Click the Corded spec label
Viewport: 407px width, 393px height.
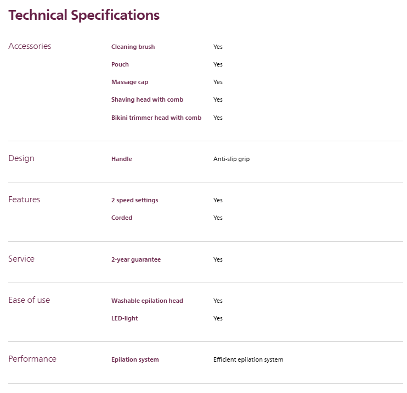pos(122,218)
